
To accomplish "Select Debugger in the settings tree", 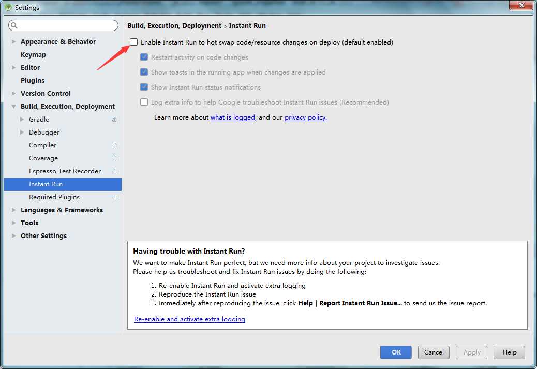I will click(44, 132).
